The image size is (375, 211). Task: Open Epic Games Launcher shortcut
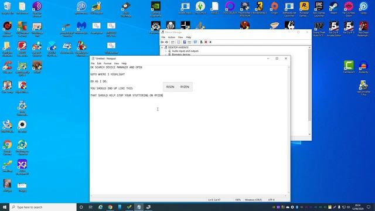319,9
